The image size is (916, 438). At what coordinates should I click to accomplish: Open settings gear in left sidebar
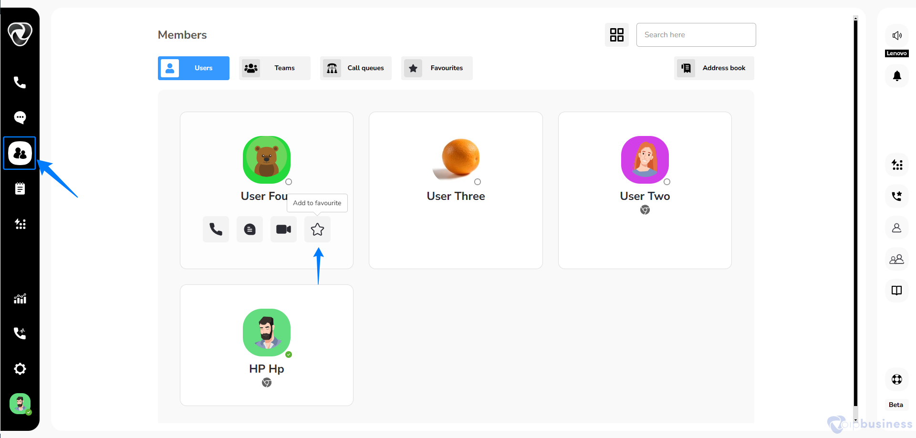tap(20, 369)
